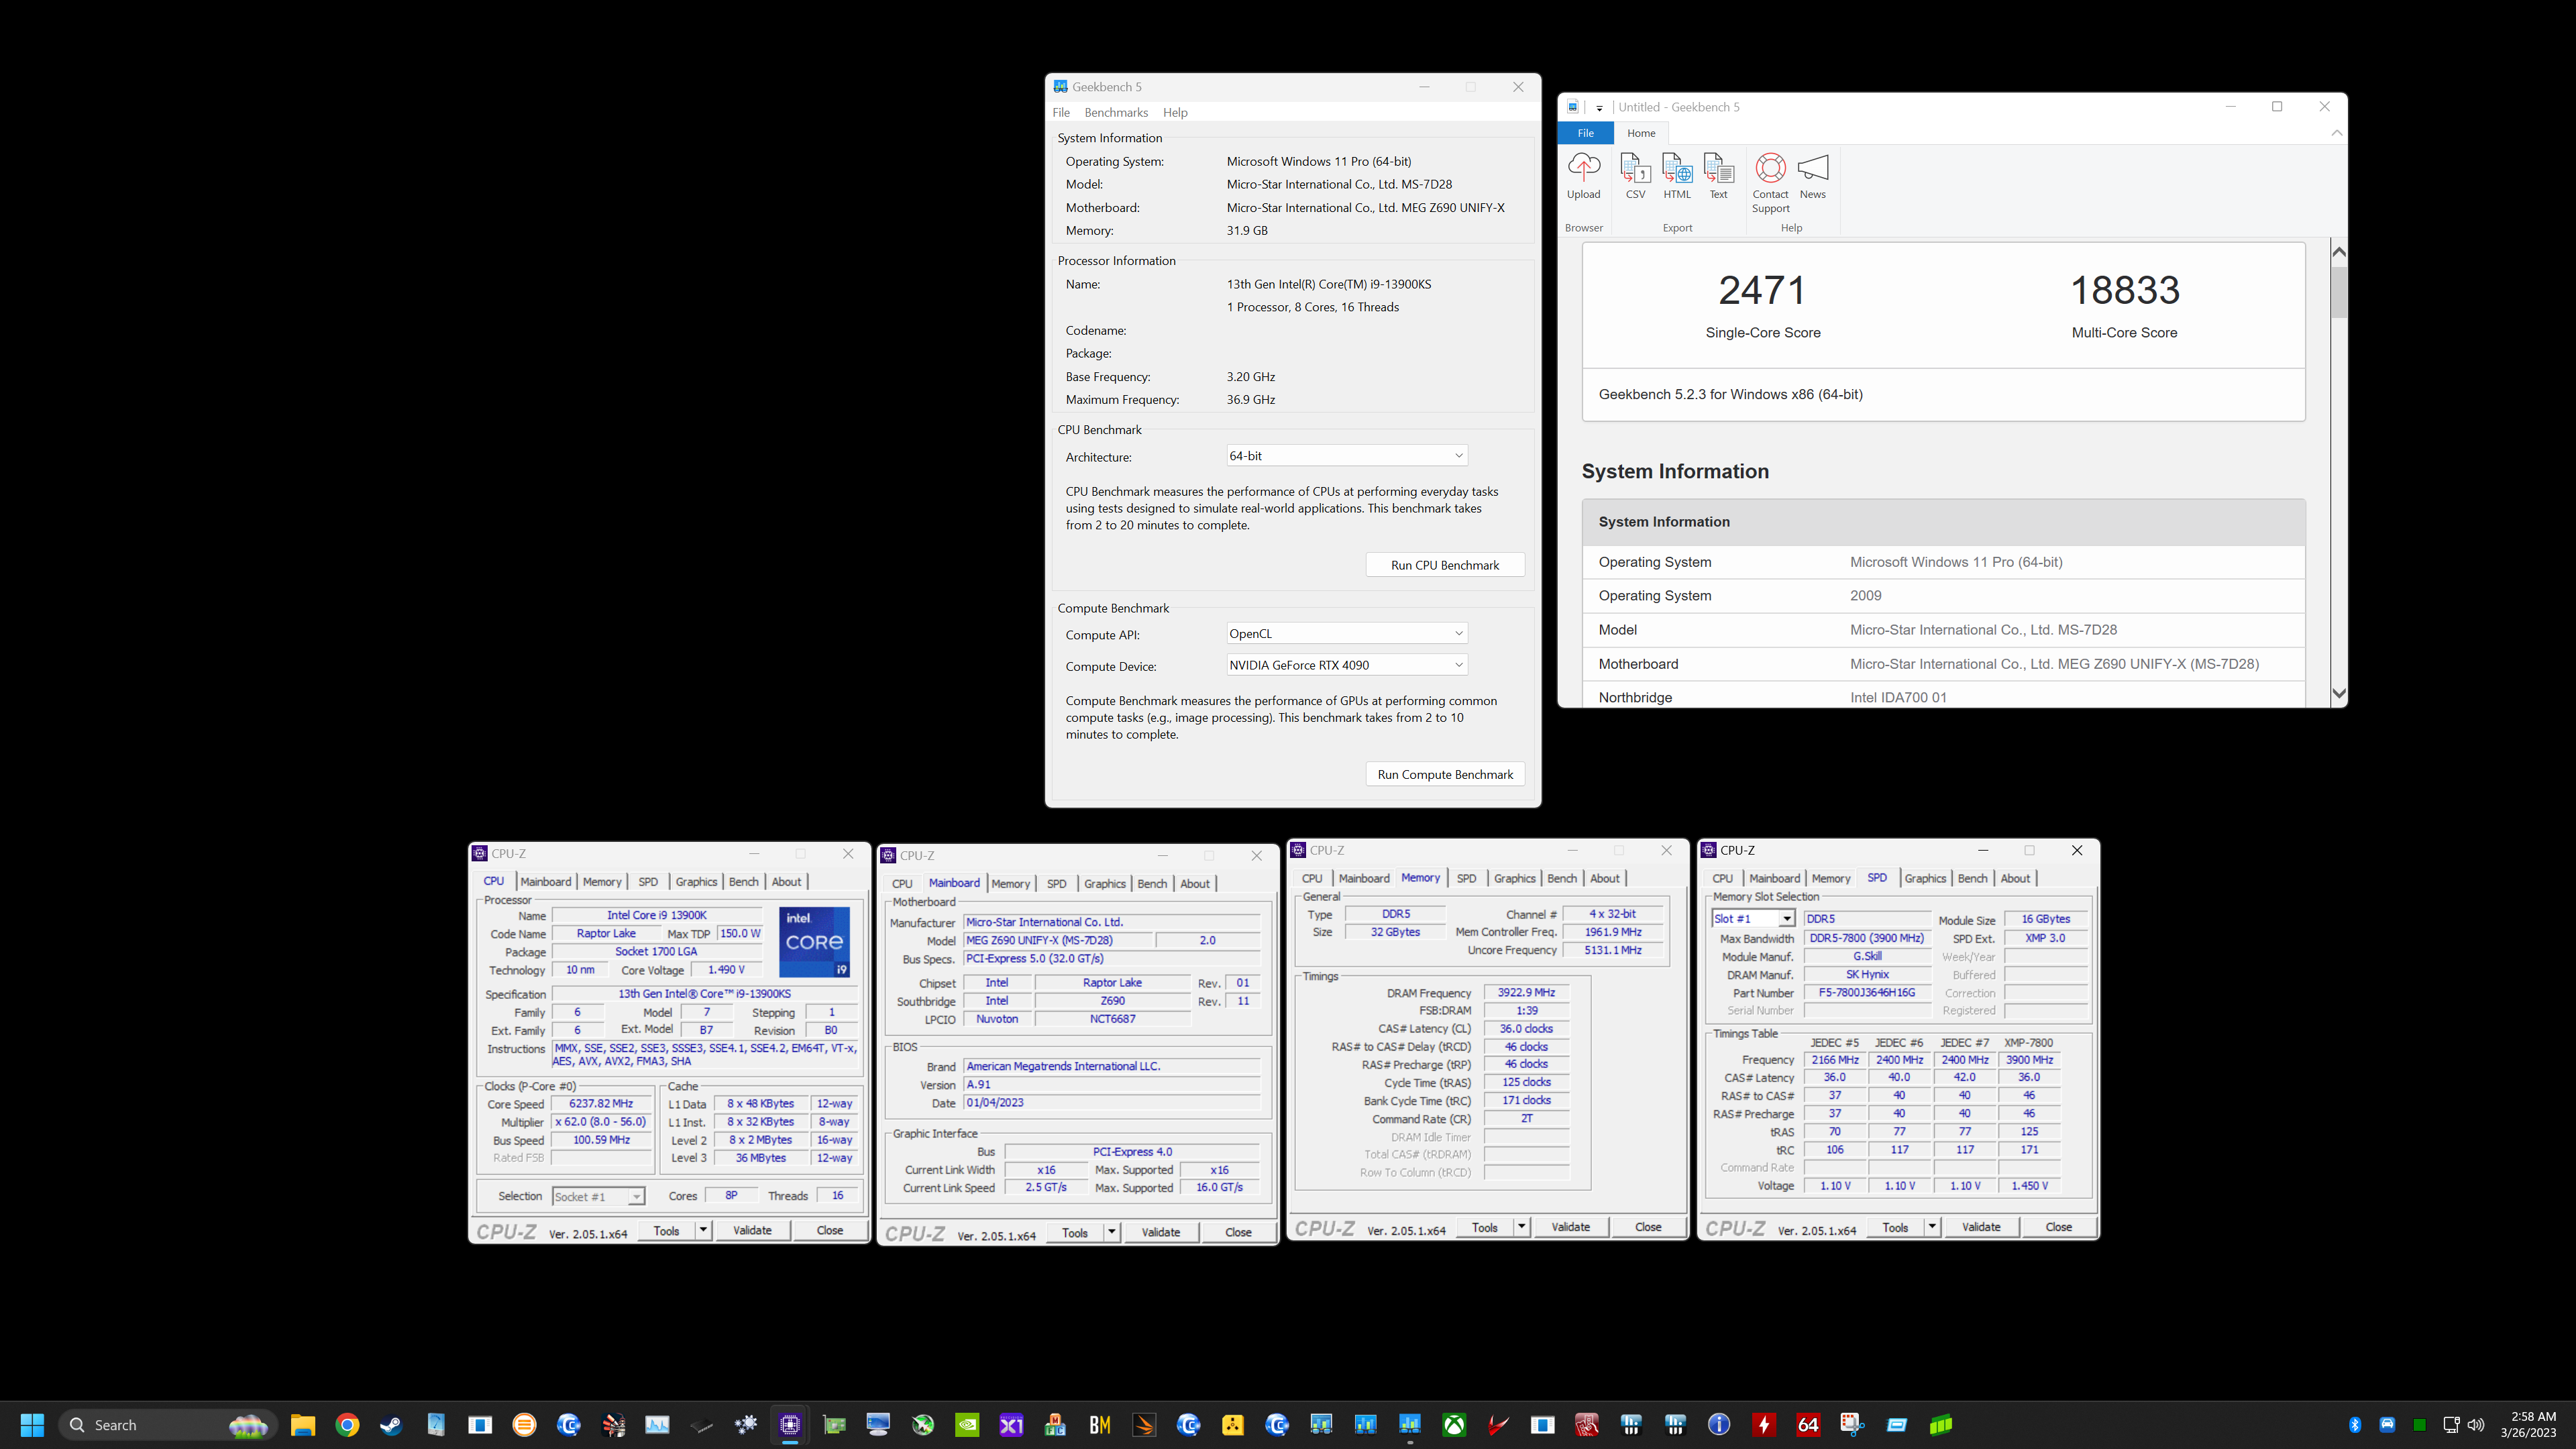Expand Tools arrow in CPU-Z Memory window
Screen dimensions: 2576x1449
pyautogui.click(x=1521, y=1227)
